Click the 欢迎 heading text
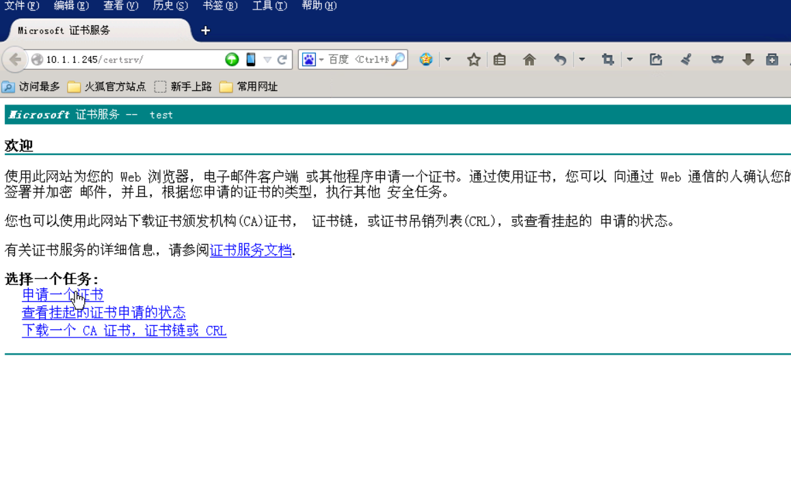791x481 pixels. tap(18, 146)
